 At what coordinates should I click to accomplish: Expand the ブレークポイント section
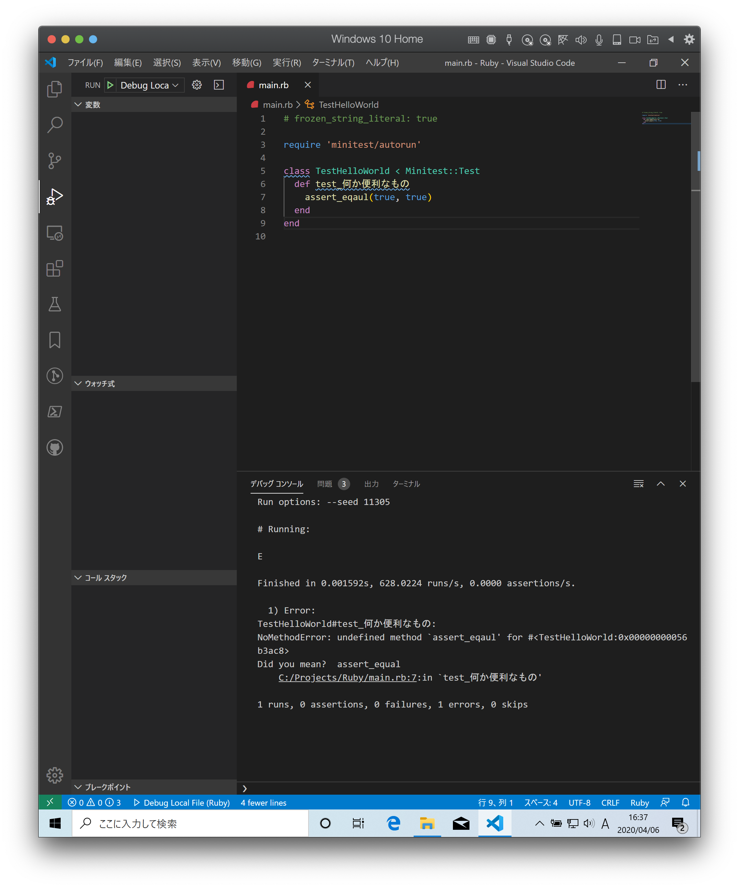[107, 787]
